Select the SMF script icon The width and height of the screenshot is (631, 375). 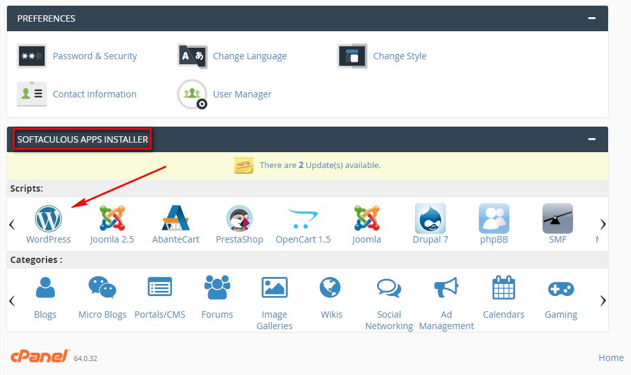tap(558, 218)
